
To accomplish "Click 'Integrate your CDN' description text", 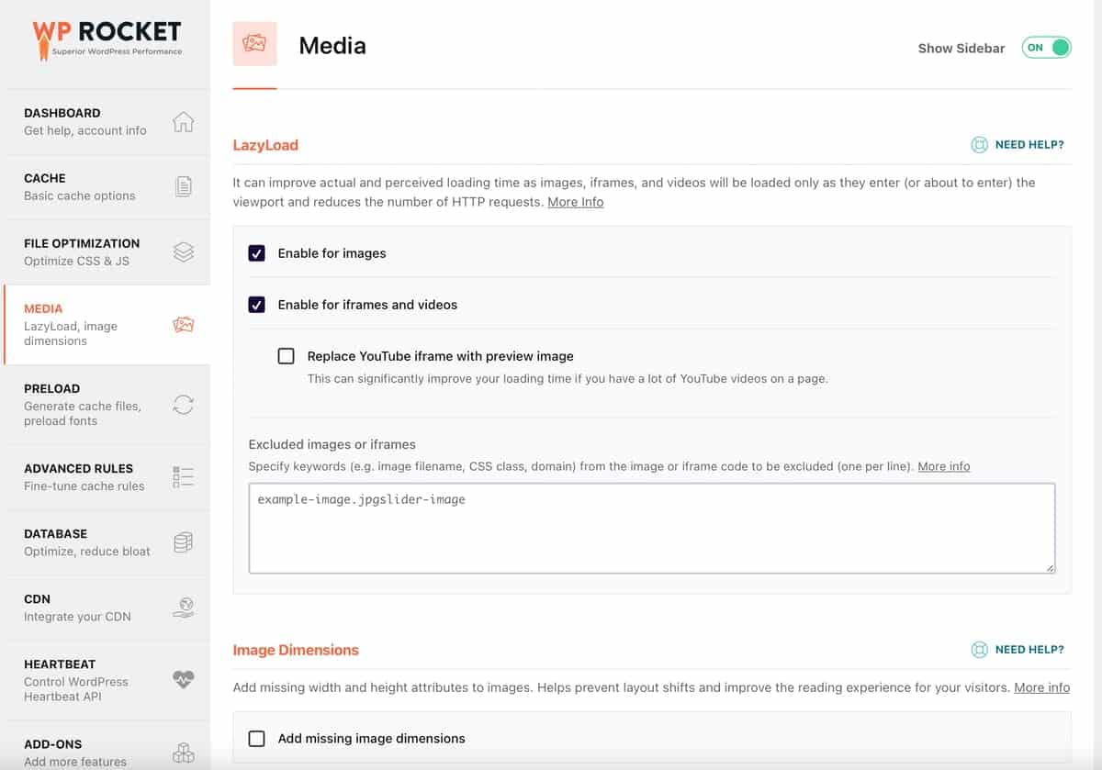I will click(x=77, y=617).
